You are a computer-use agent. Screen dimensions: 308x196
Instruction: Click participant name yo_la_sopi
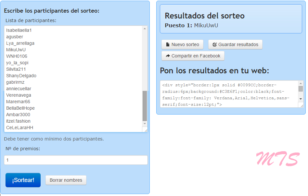17,63
